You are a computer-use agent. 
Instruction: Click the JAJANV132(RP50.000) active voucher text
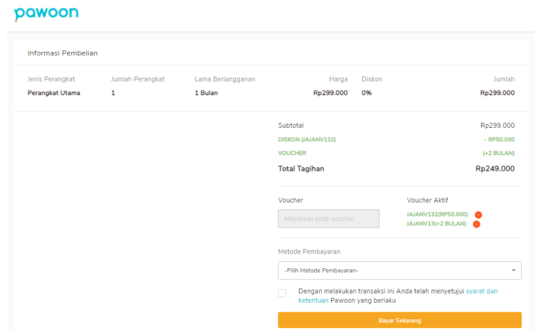[437, 214]
